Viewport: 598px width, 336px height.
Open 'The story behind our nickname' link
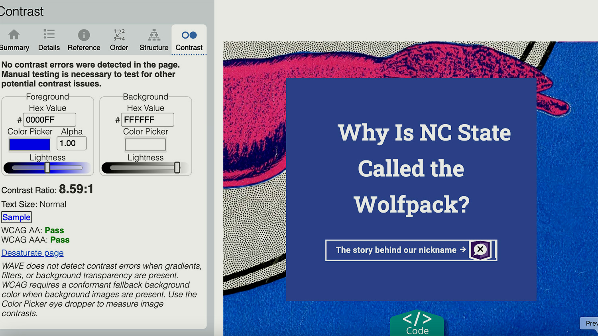click(401, 250)
